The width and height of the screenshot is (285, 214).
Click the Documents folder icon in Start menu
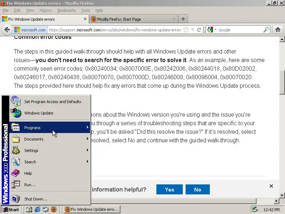pyautogui.click(x=16, y=139)
